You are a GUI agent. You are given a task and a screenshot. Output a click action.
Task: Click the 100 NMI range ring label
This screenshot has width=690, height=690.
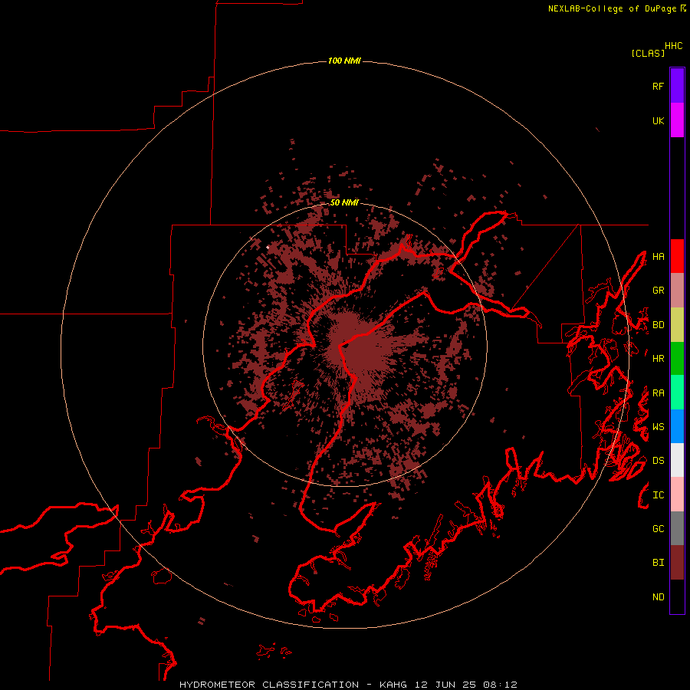point(344,61)
